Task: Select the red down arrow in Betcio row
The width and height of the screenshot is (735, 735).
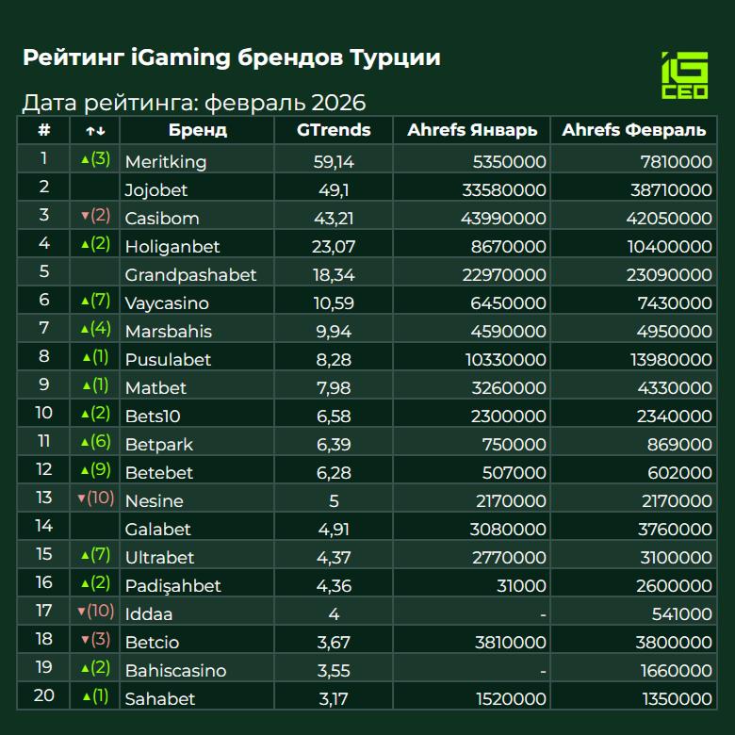Action: (x=85, y=640)
